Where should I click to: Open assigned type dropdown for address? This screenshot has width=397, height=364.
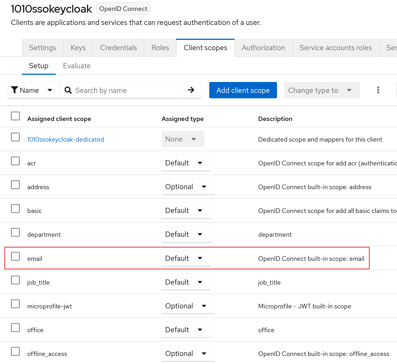point(188,187)
